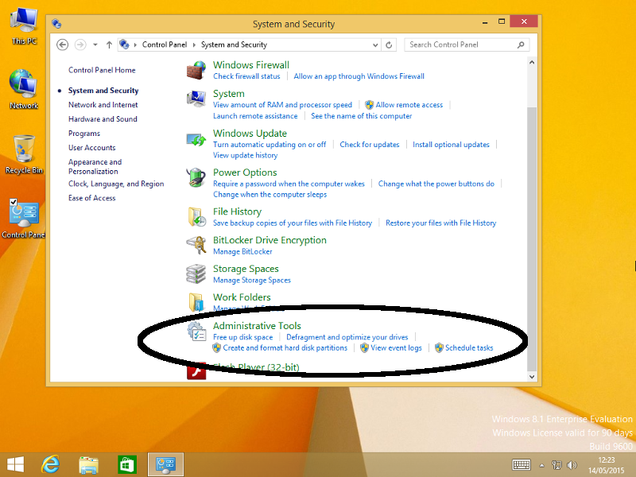636x477 pixels.
Task: Open the Administrative Tools gear icon
Action: (196, 331)
